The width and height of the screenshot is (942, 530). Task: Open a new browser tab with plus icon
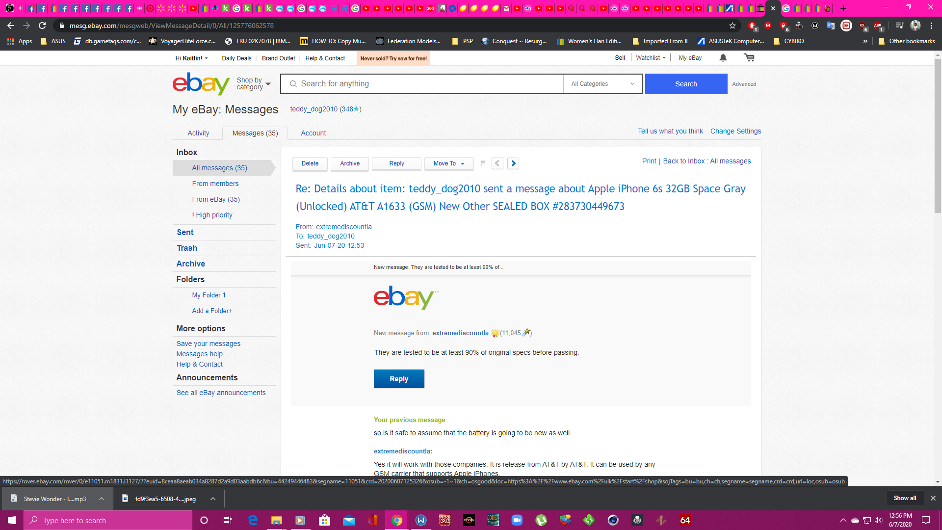(843, 8)
